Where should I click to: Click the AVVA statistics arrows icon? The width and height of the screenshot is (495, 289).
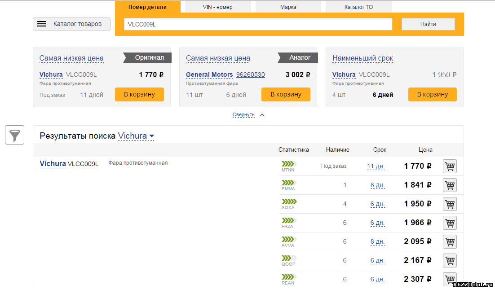click(289, 239)
